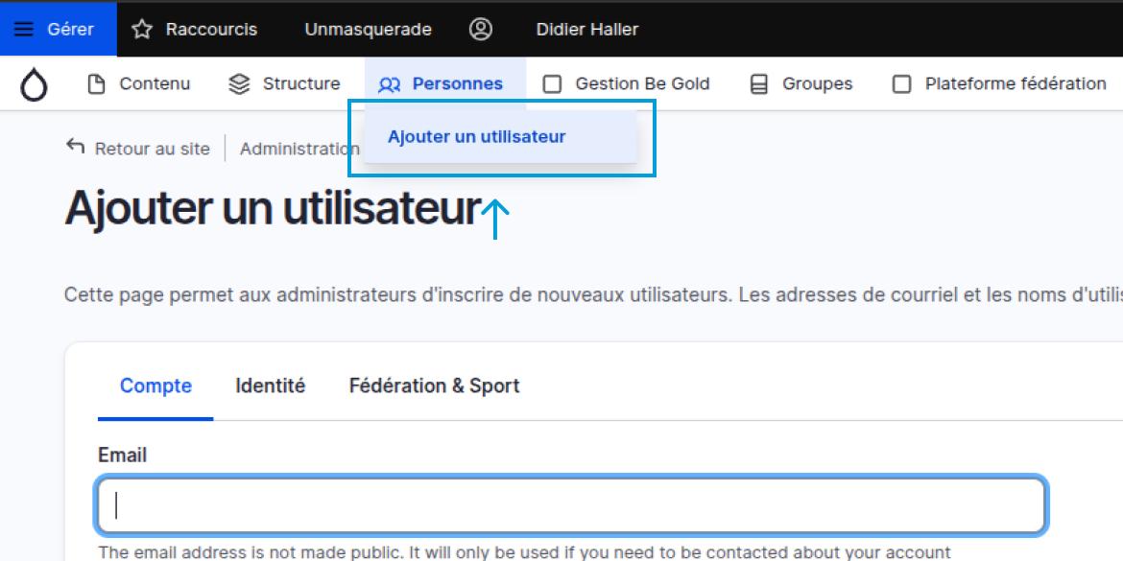Select Ajouter un utilisateur in dropdown
This screenshot has height=561, width=1123.
476,137
